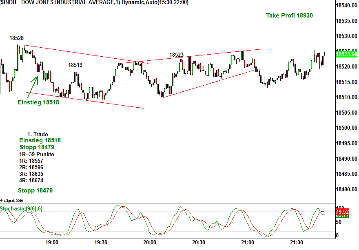
Task: Select the 21:30 time axis marker
Action: coord(297,242)
